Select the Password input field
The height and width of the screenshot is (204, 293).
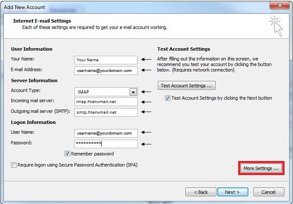click(x=106, y=144)
